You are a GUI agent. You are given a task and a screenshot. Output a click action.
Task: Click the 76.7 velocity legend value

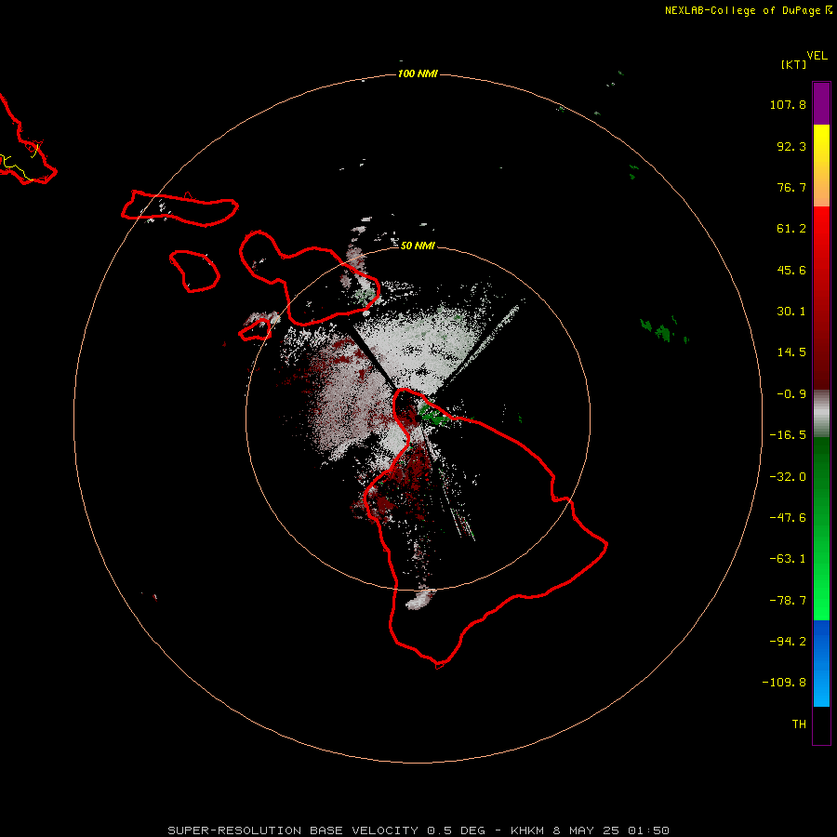(791, 187)
